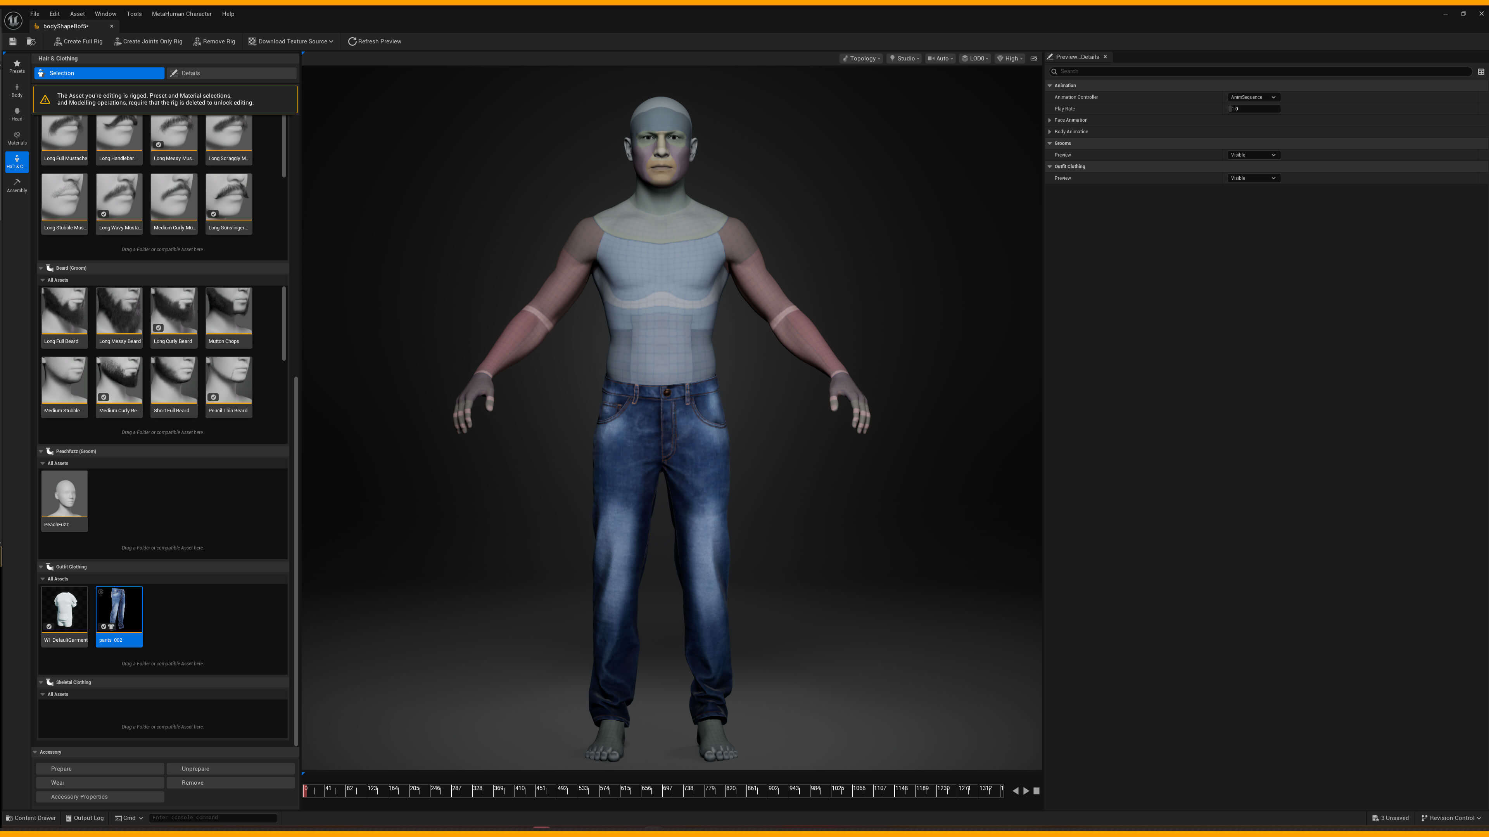Open Auto camera dropdown
1489x837 pixels.
tap(940, 59)
